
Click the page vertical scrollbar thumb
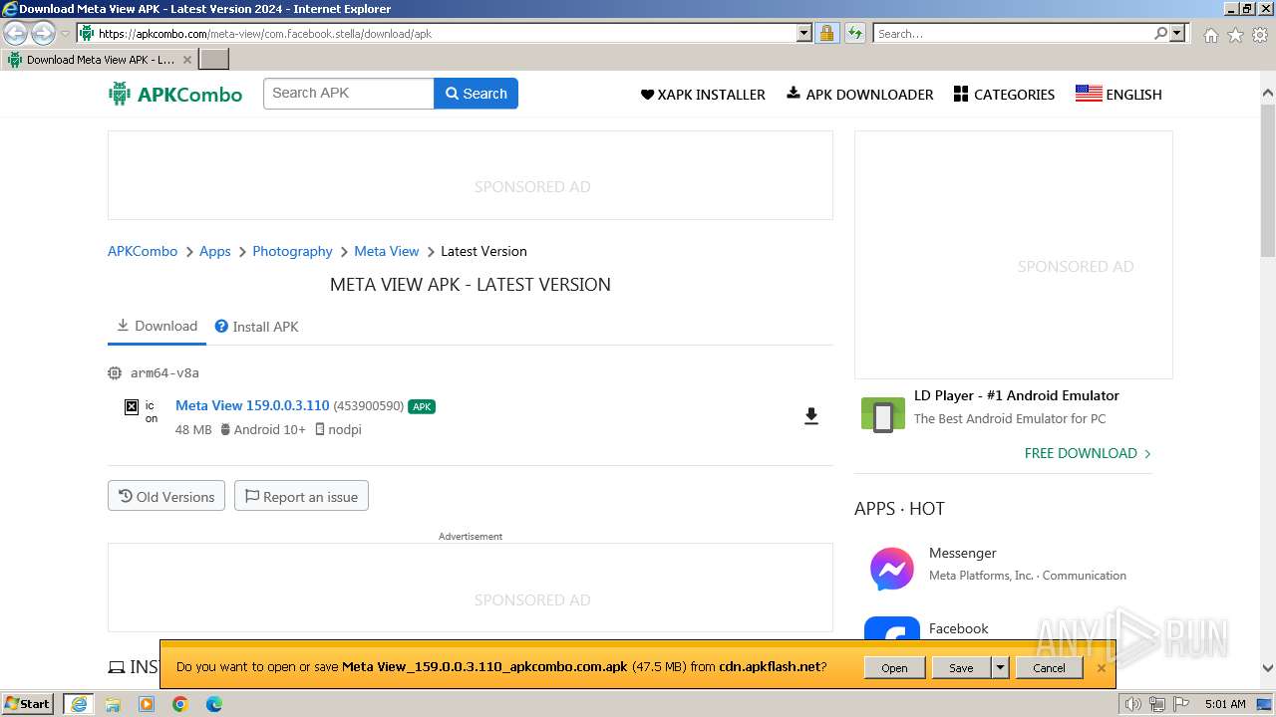1268,179
